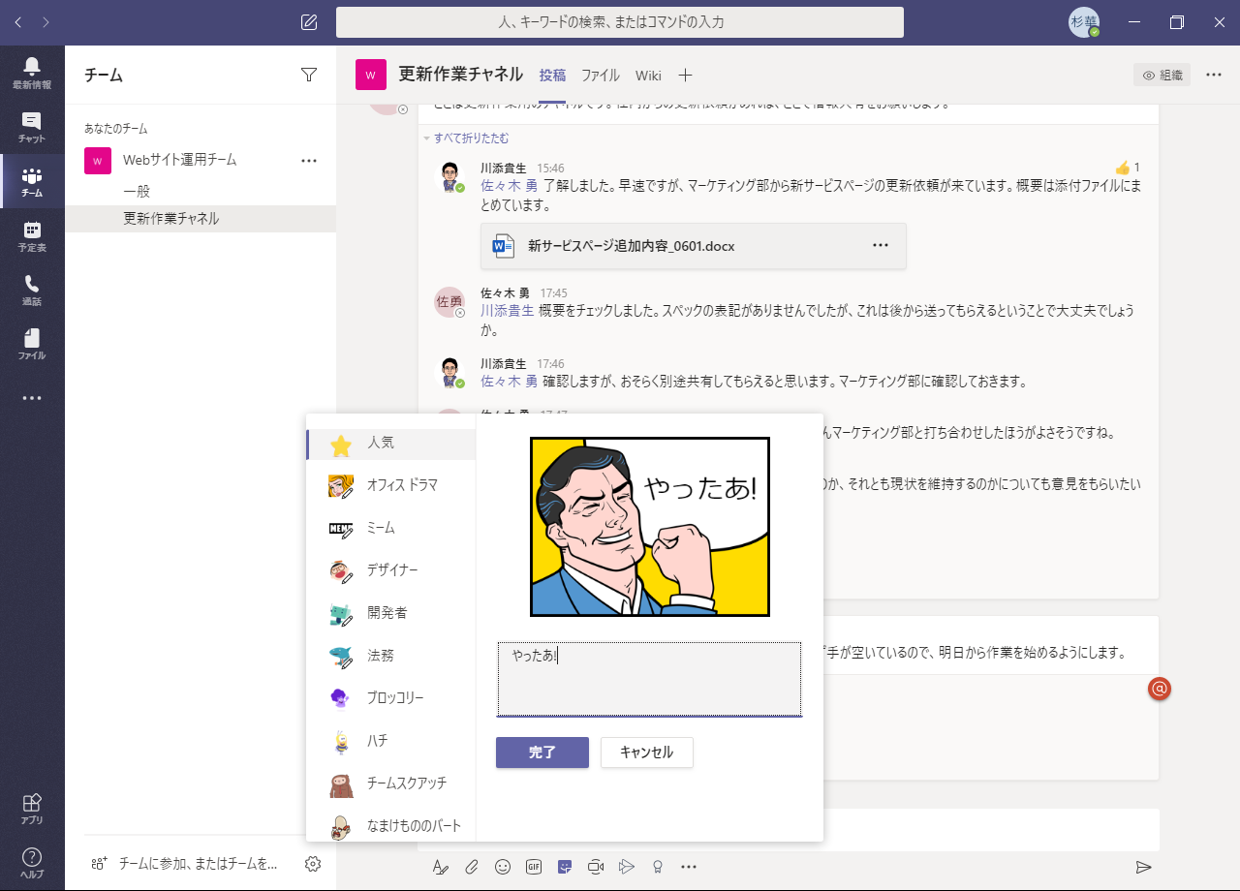Click the やったあ! sticker preview image
Screen dimensions: 1240x891
click(x=650, y=527)
